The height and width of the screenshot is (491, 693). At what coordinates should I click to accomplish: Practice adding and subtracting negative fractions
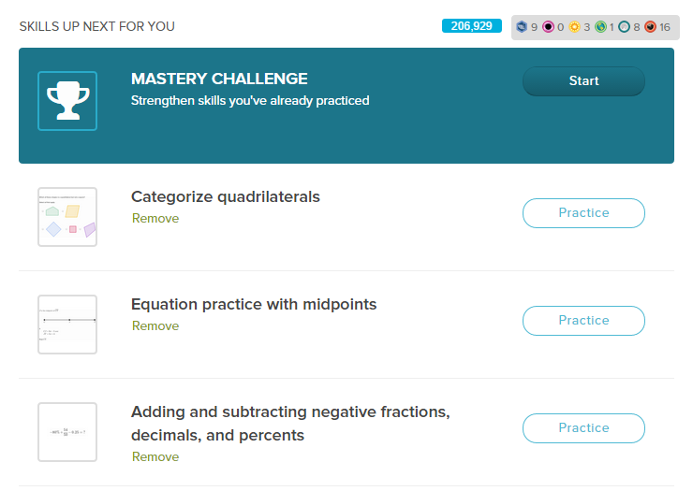click(x=583, y=428)
